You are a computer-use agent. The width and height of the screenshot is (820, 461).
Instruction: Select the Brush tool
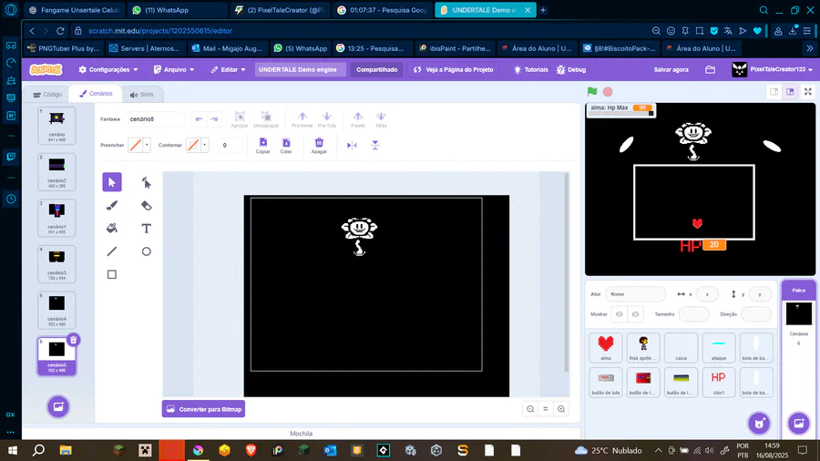pos(112,205)
